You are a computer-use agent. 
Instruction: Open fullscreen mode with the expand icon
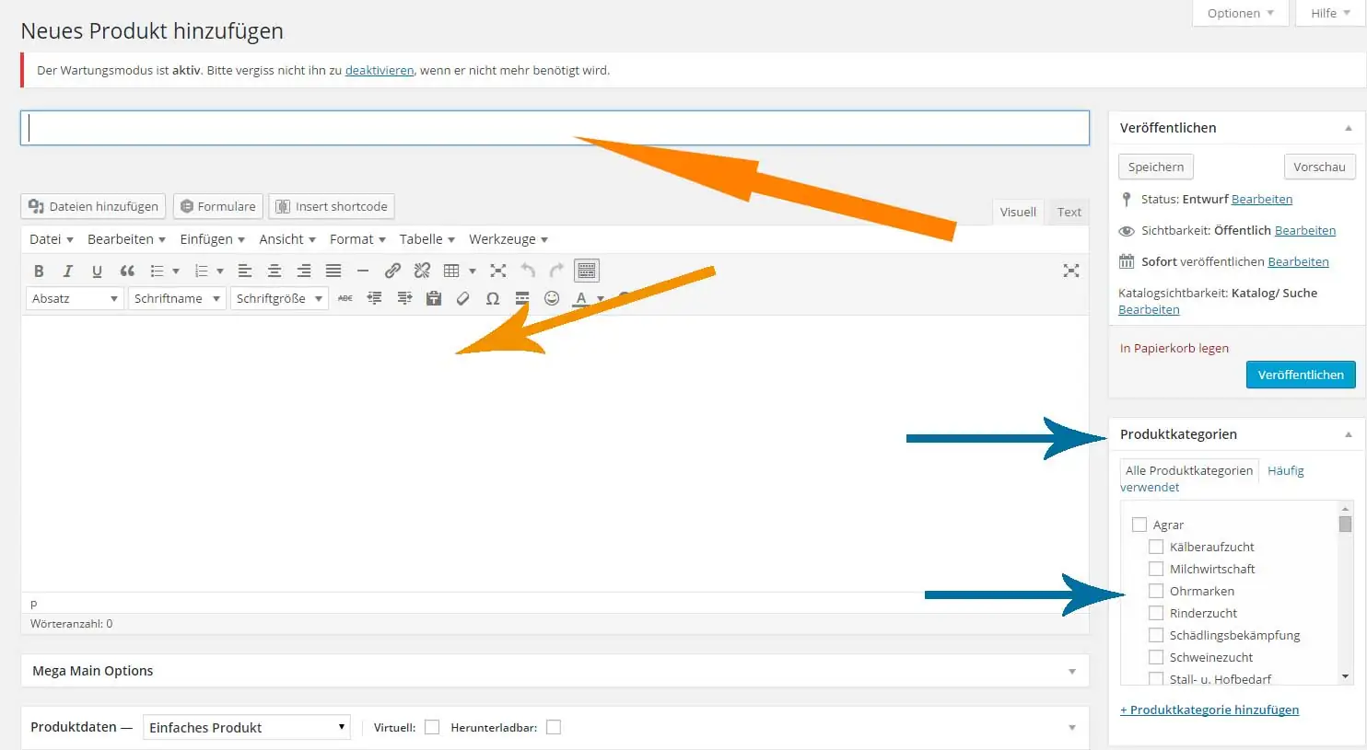click(x=498, y=270)
